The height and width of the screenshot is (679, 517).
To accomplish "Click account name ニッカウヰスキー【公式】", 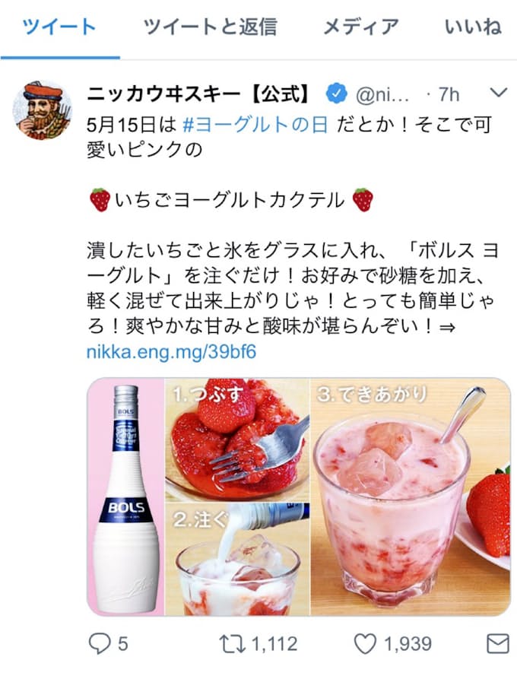I will pyautogui.click(x=200, y=94).
